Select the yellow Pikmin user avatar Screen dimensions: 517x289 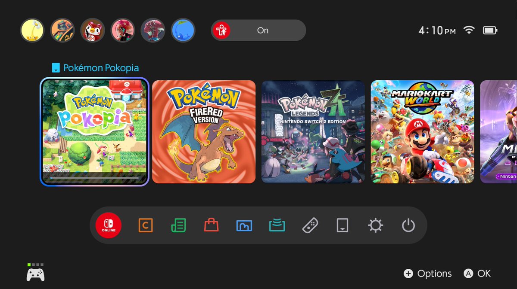tap(32, 30)
